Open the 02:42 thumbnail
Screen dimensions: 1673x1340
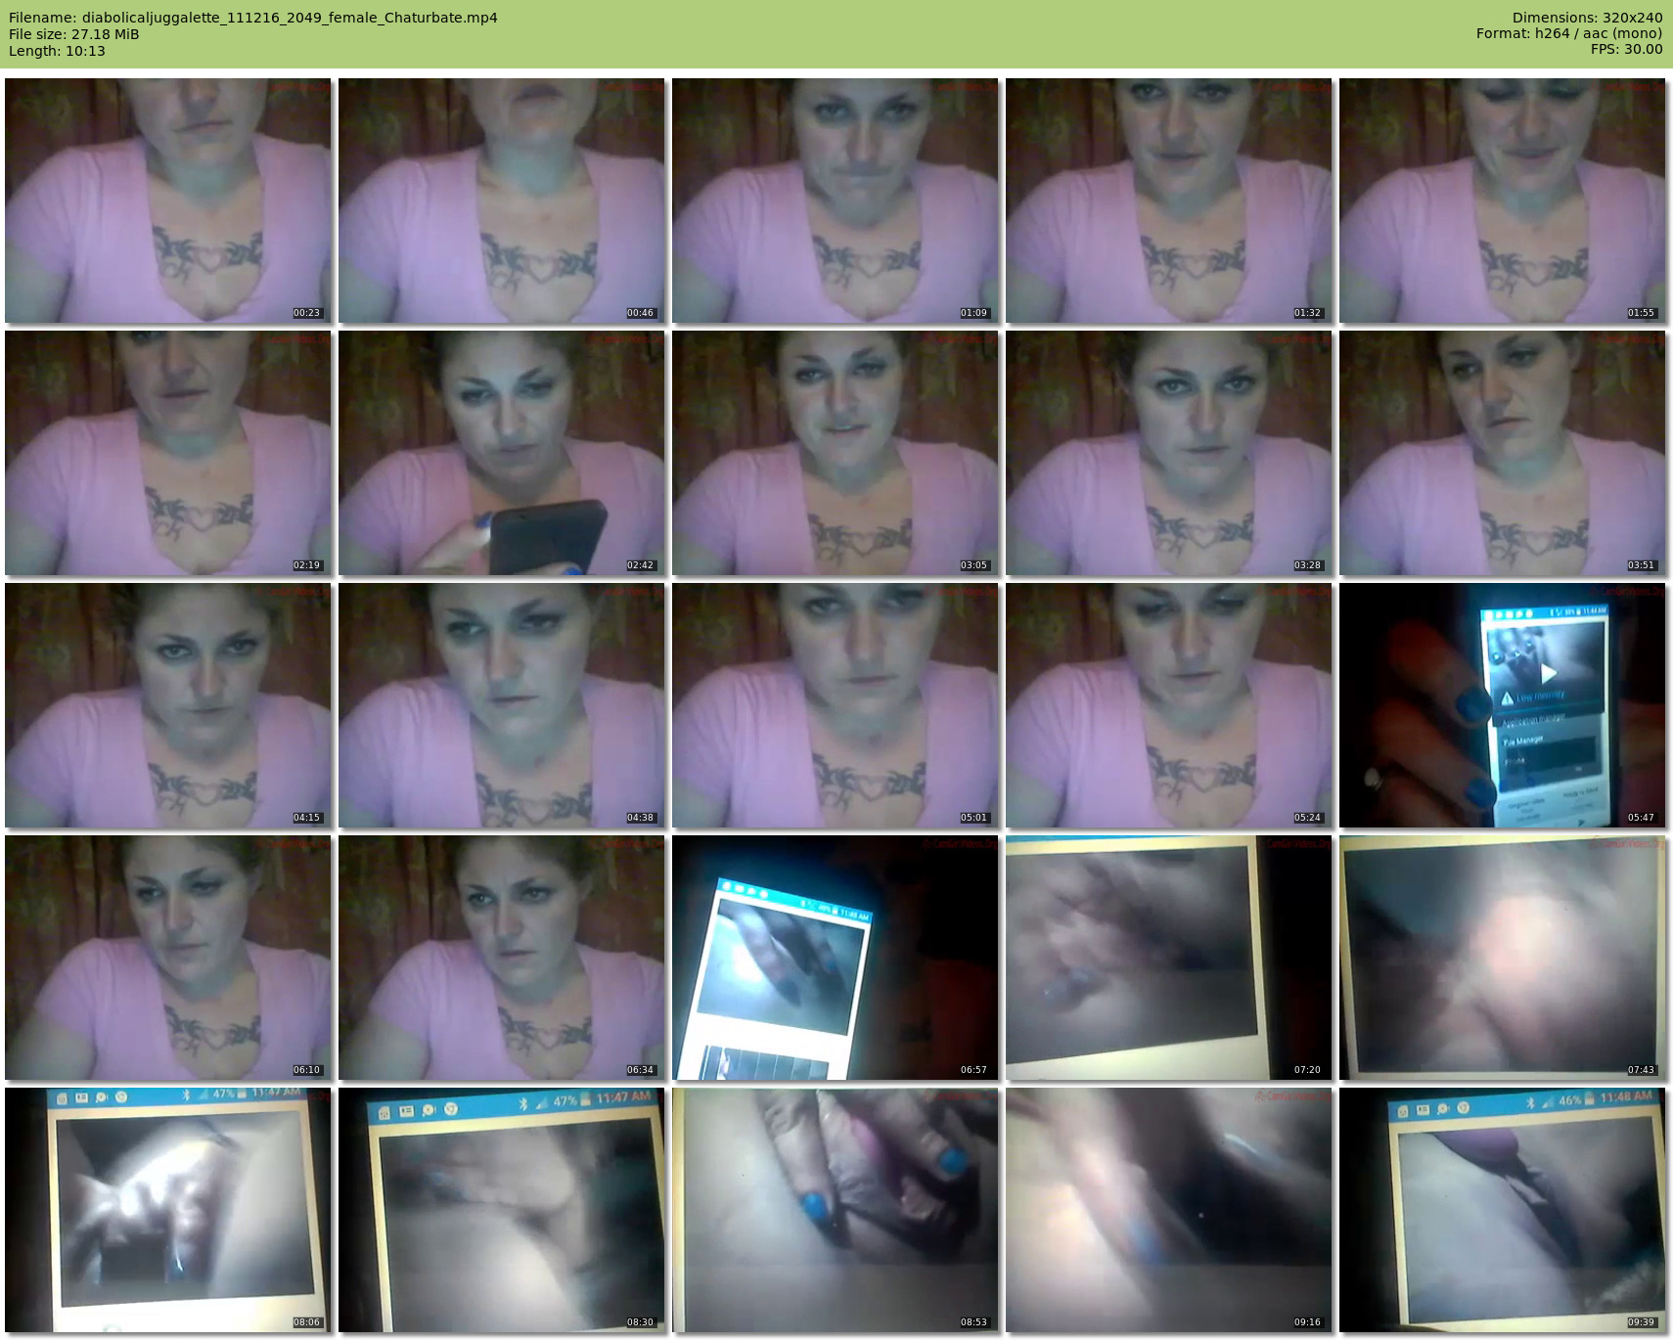point(502,453)
